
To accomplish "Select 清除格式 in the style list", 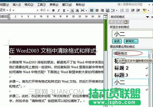I will [131, 53].
